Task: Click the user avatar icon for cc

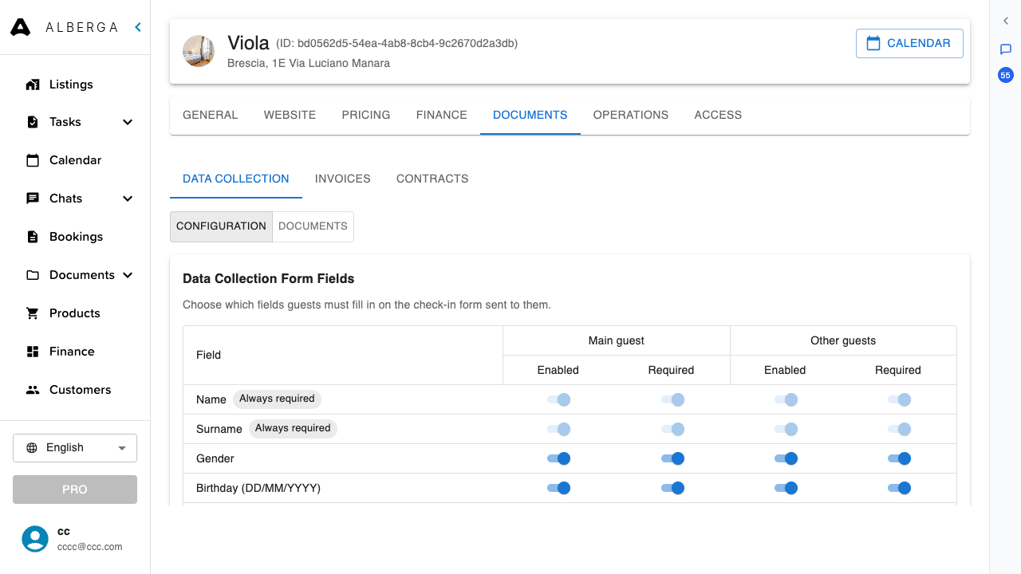Action: pyautogui.click(x=35, y=539)
